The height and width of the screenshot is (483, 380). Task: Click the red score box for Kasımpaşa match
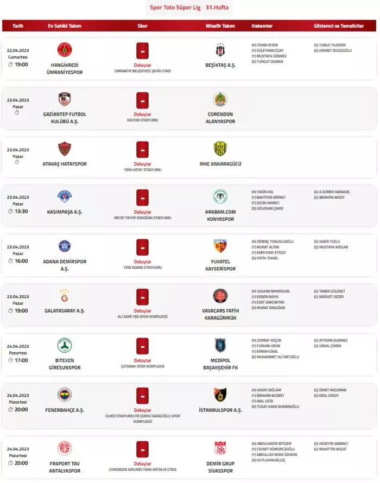142,198
